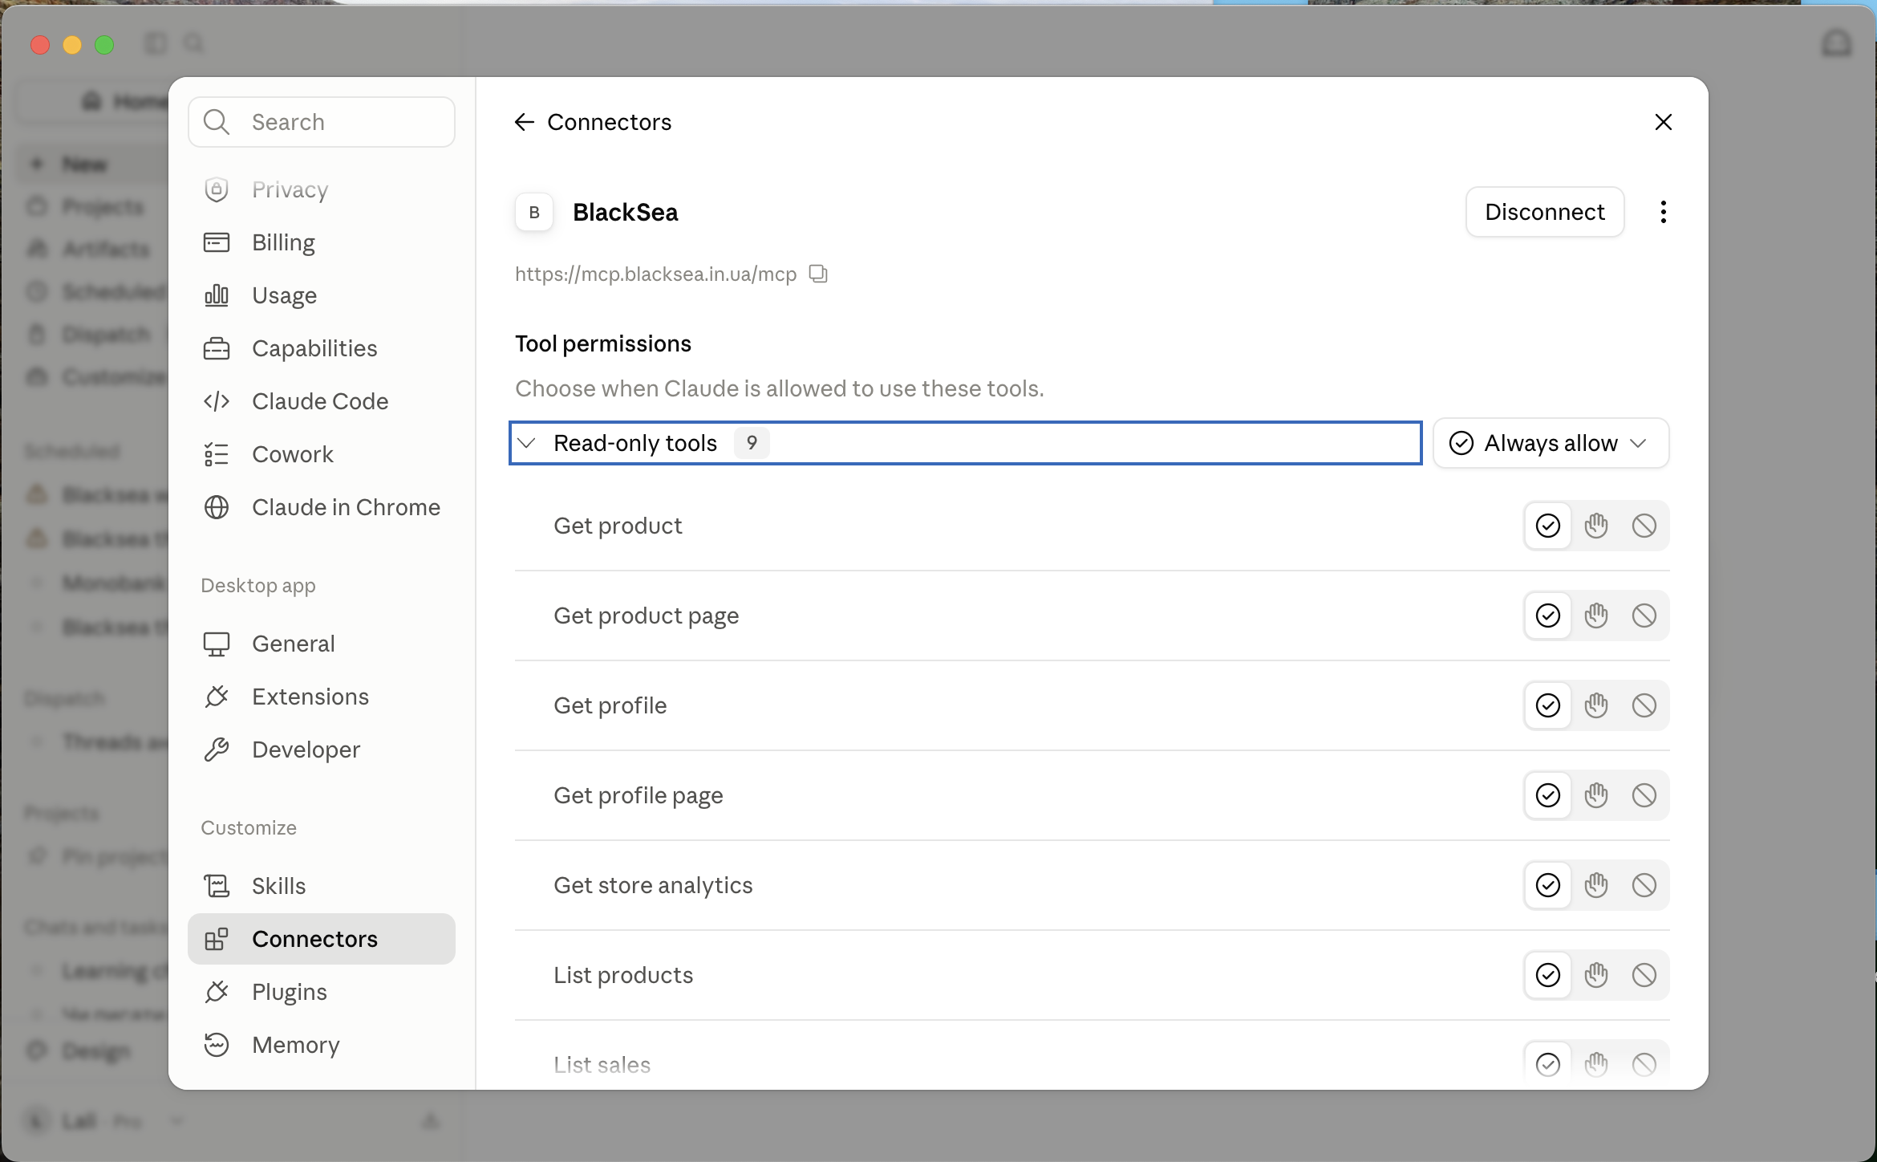The height and width of the screenshot is (1162, 1877).
Task: Set List products to needs approval
Action: [1596, 975]
